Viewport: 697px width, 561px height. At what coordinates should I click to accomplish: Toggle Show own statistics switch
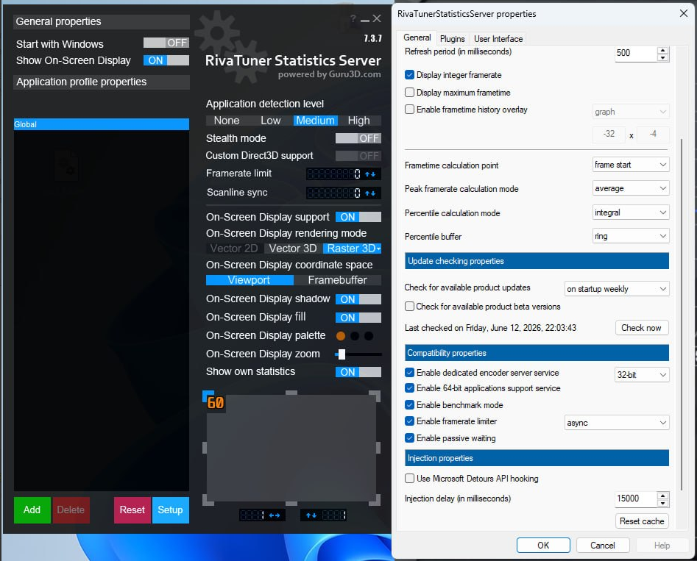(x=358, y=372)
